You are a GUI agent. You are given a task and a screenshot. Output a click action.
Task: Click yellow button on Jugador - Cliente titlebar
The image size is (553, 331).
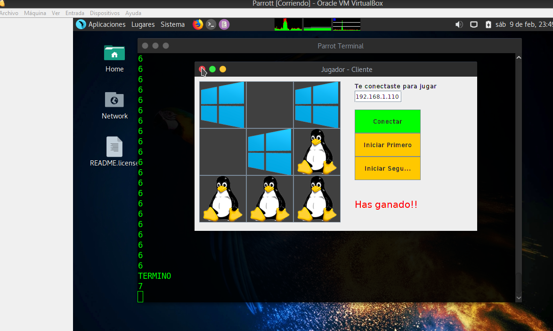[x=222, y=69]
